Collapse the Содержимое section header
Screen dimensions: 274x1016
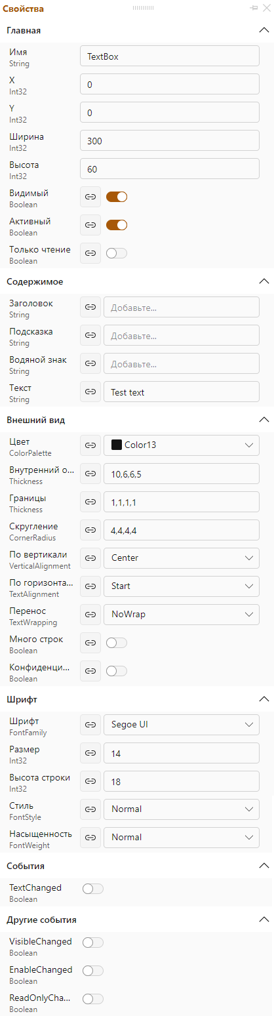(x=264, y=281)
